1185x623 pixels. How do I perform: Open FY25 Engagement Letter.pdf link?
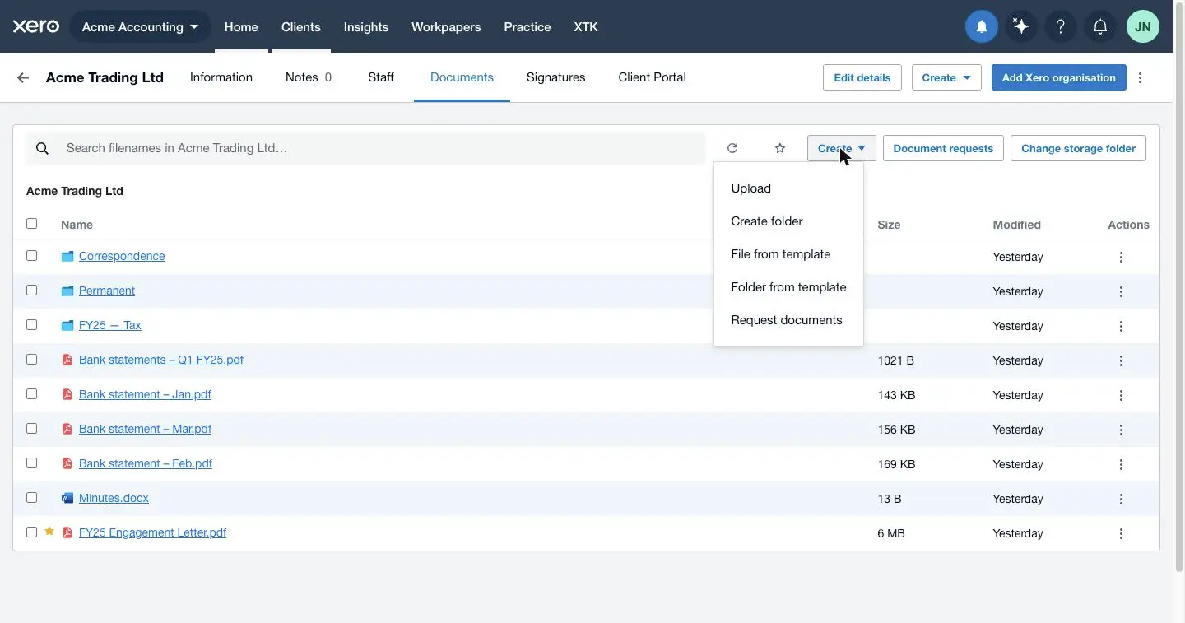[152, 532]
